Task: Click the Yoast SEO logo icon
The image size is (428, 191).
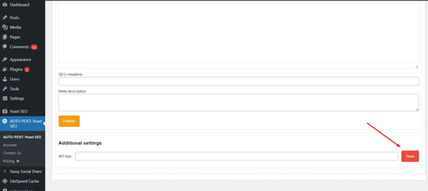Action: tap(5, 111)
